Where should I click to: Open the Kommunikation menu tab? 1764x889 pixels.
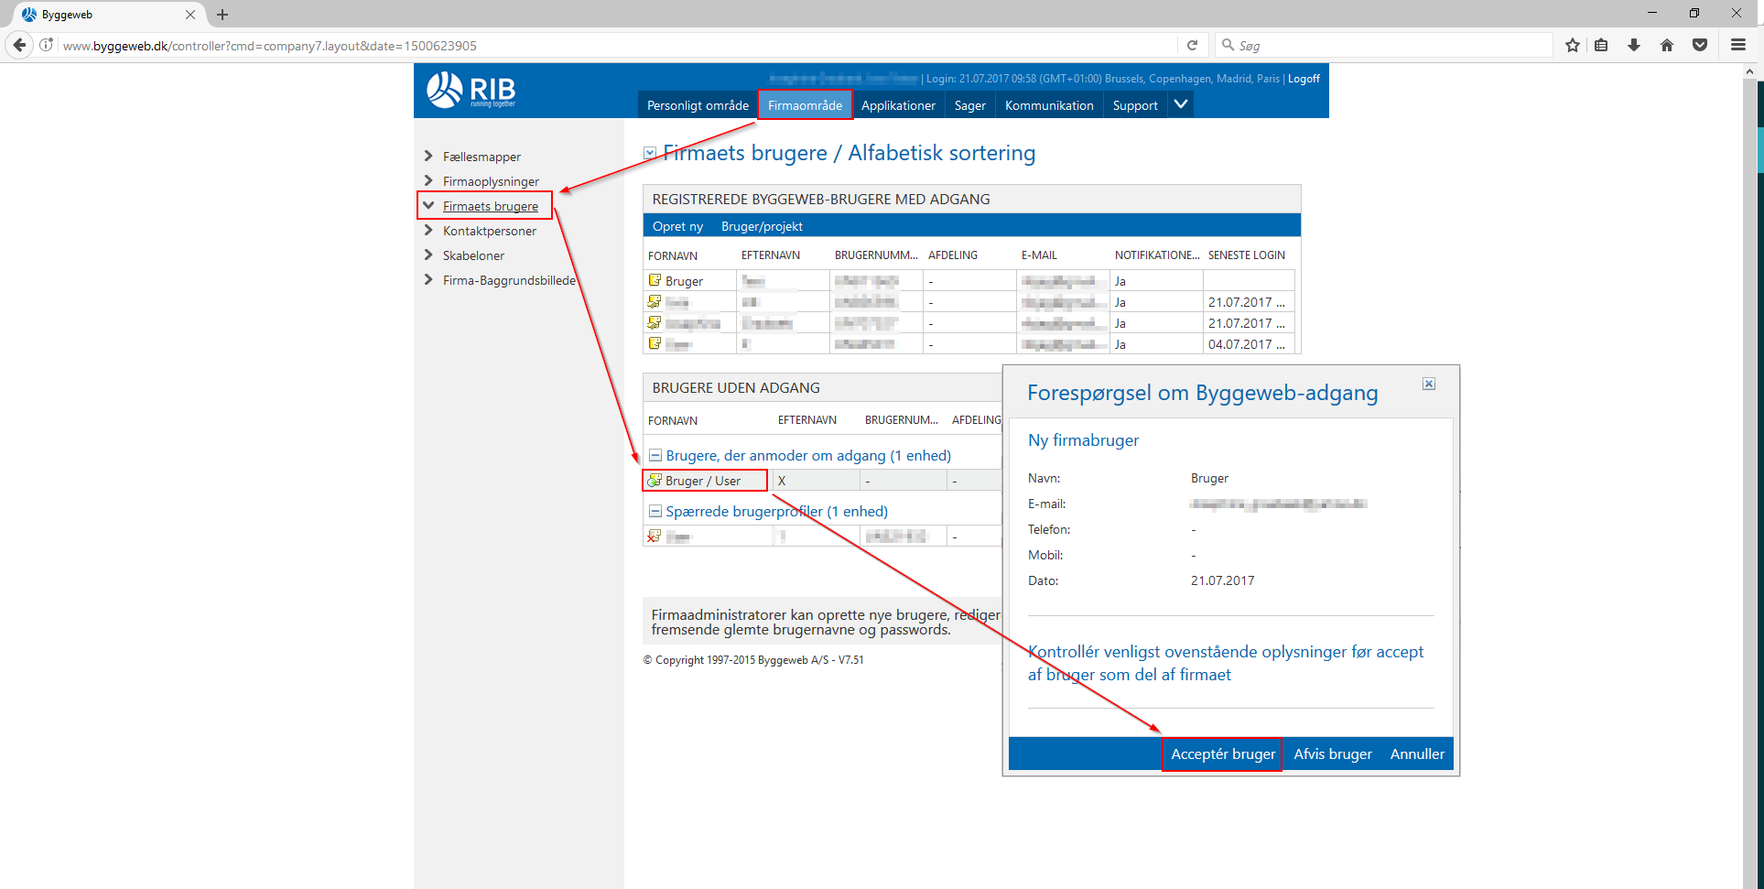tap(1049, 105)
